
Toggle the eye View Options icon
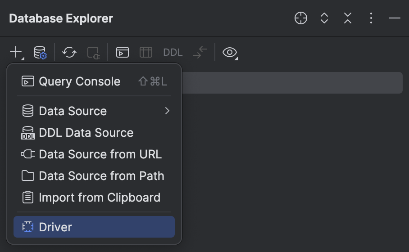click(x=230, y=52)
